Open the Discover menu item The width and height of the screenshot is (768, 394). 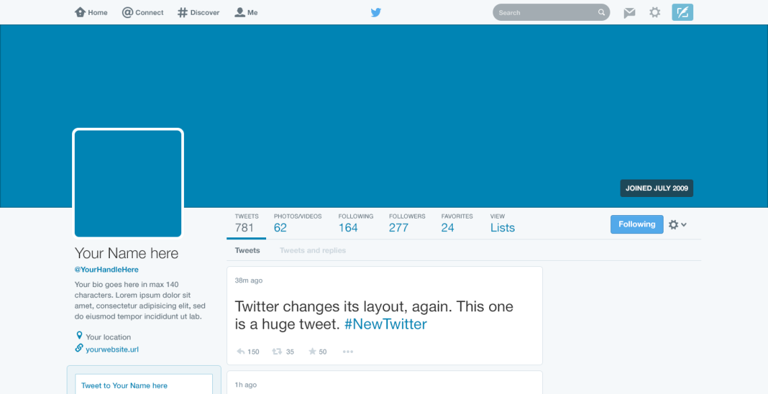point(198,13)
